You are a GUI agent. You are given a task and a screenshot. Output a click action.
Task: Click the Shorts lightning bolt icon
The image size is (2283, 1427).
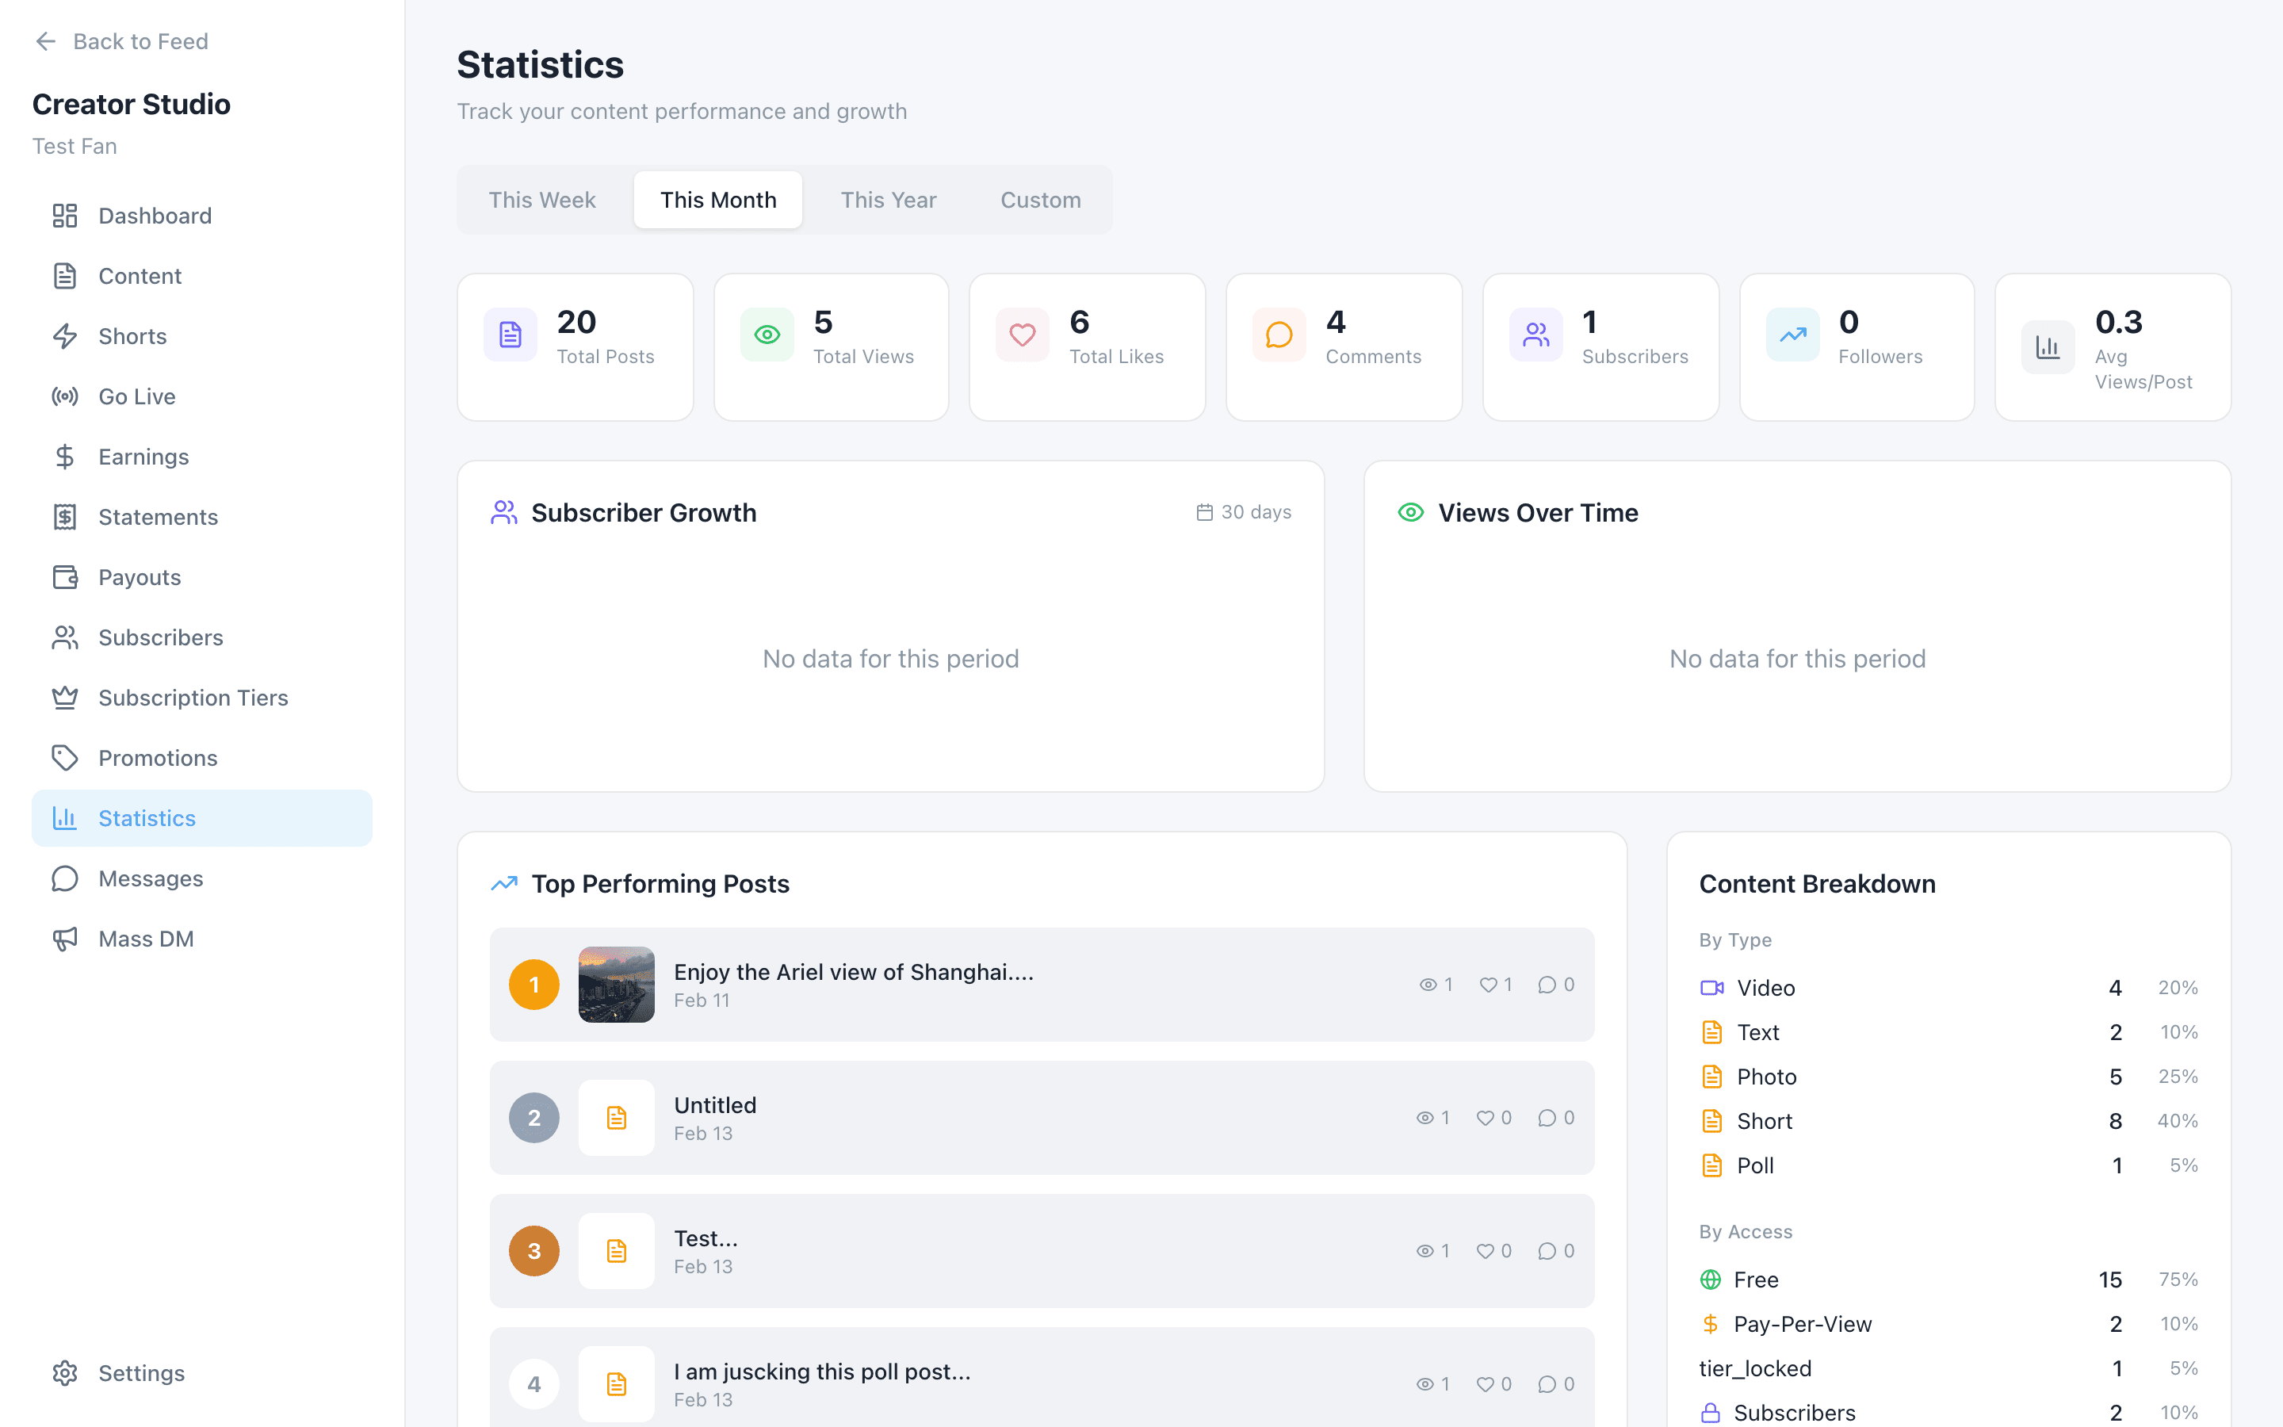(x=64, y=336)
